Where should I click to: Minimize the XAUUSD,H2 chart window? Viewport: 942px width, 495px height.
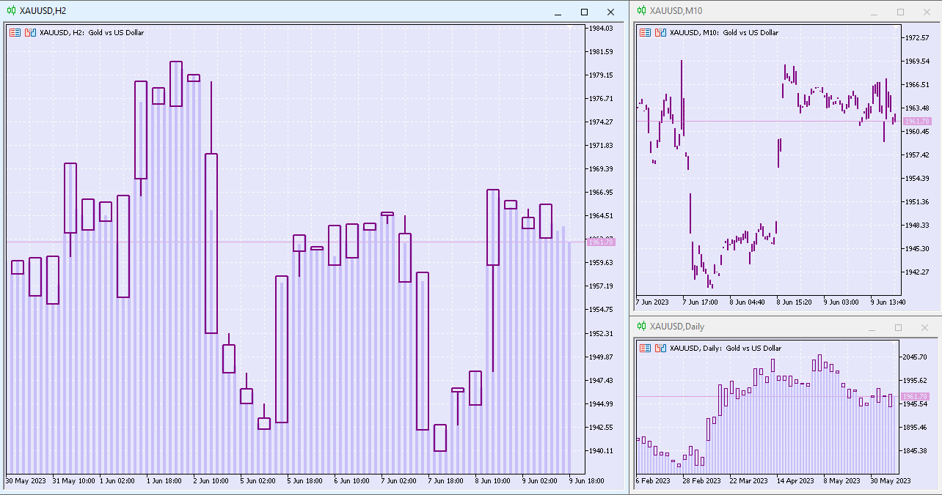(558, 12)
